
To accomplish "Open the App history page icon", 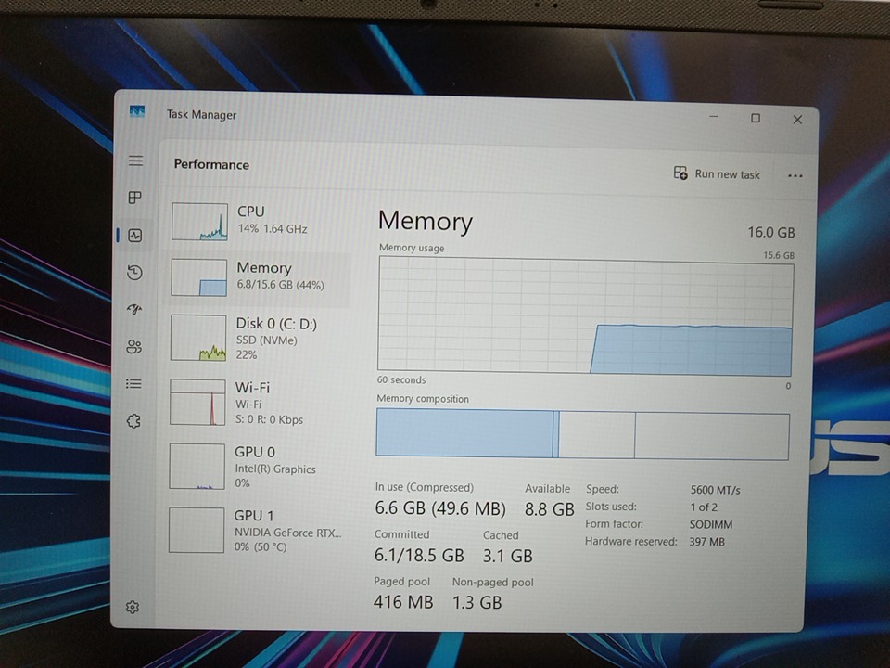I will click(135, 273).
